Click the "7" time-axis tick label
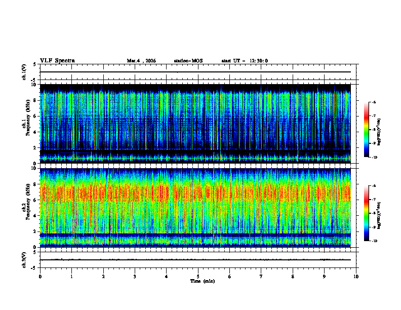 [261, 277]
